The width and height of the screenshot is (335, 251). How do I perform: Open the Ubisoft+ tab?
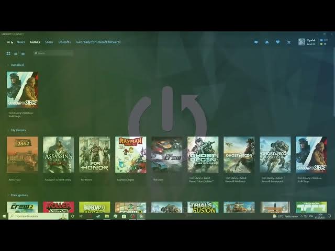pos(65,42)
